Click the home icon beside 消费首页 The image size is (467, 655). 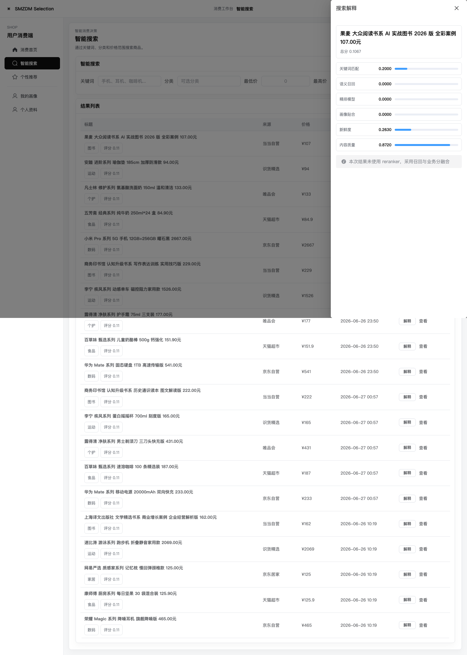15,50
